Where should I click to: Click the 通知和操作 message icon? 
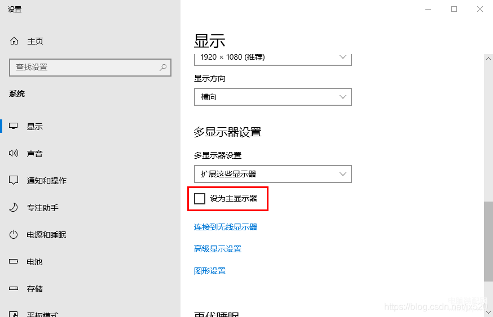click(13, 180)
